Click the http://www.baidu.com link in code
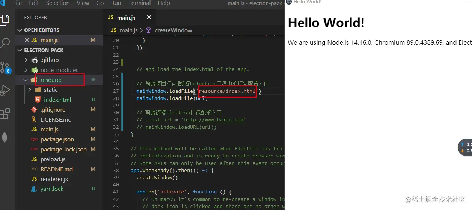The image size is (472, 210). (x=214, y=120)
